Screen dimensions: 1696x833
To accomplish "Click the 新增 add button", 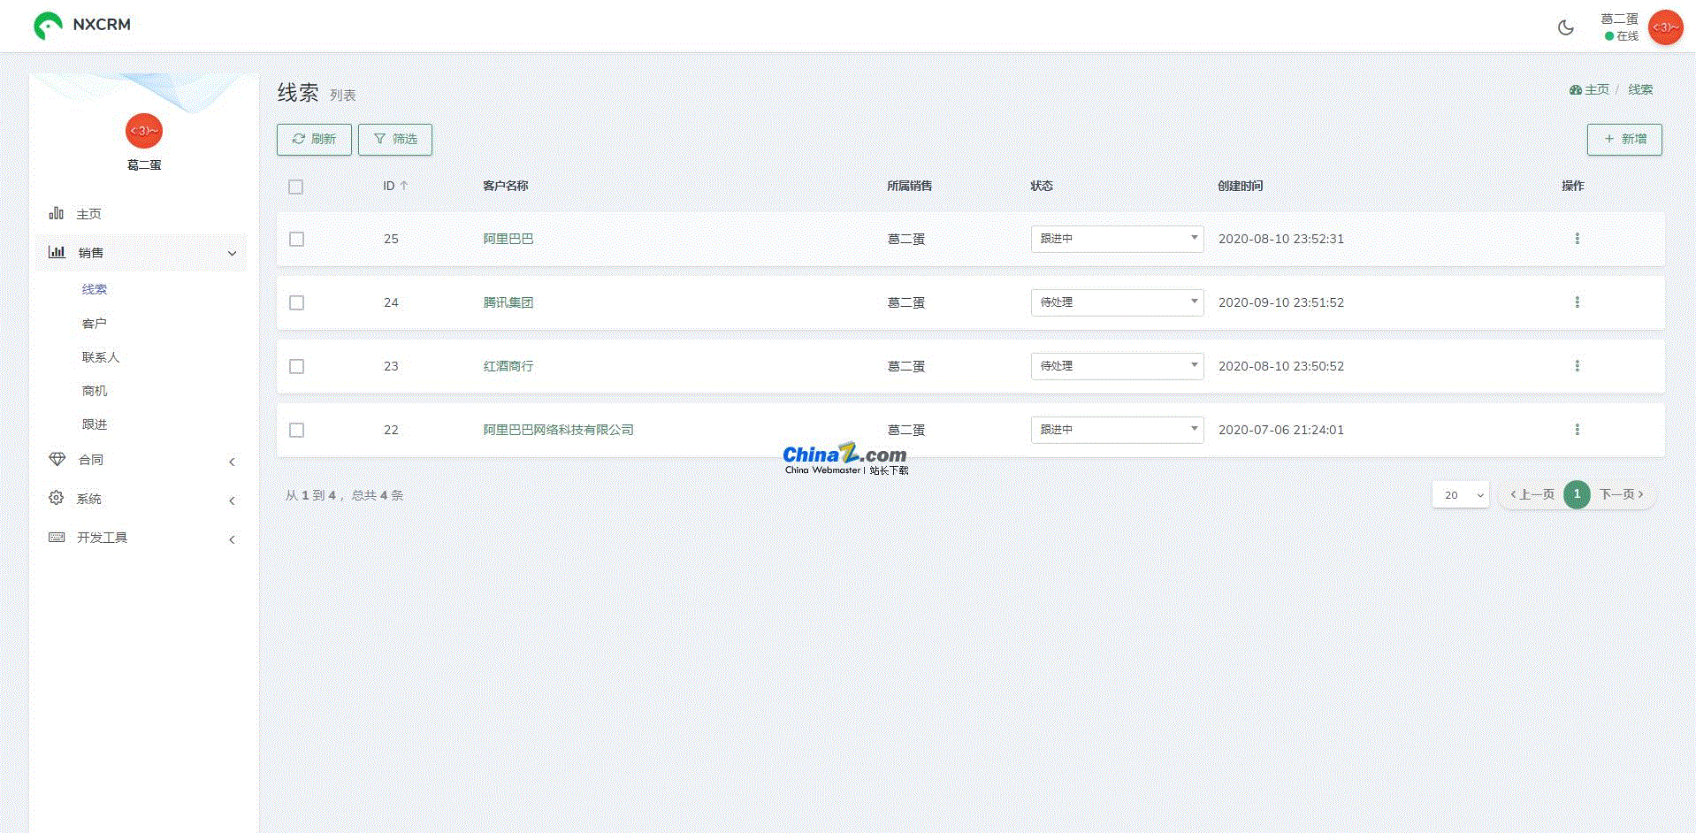I will pos(1623,140).
